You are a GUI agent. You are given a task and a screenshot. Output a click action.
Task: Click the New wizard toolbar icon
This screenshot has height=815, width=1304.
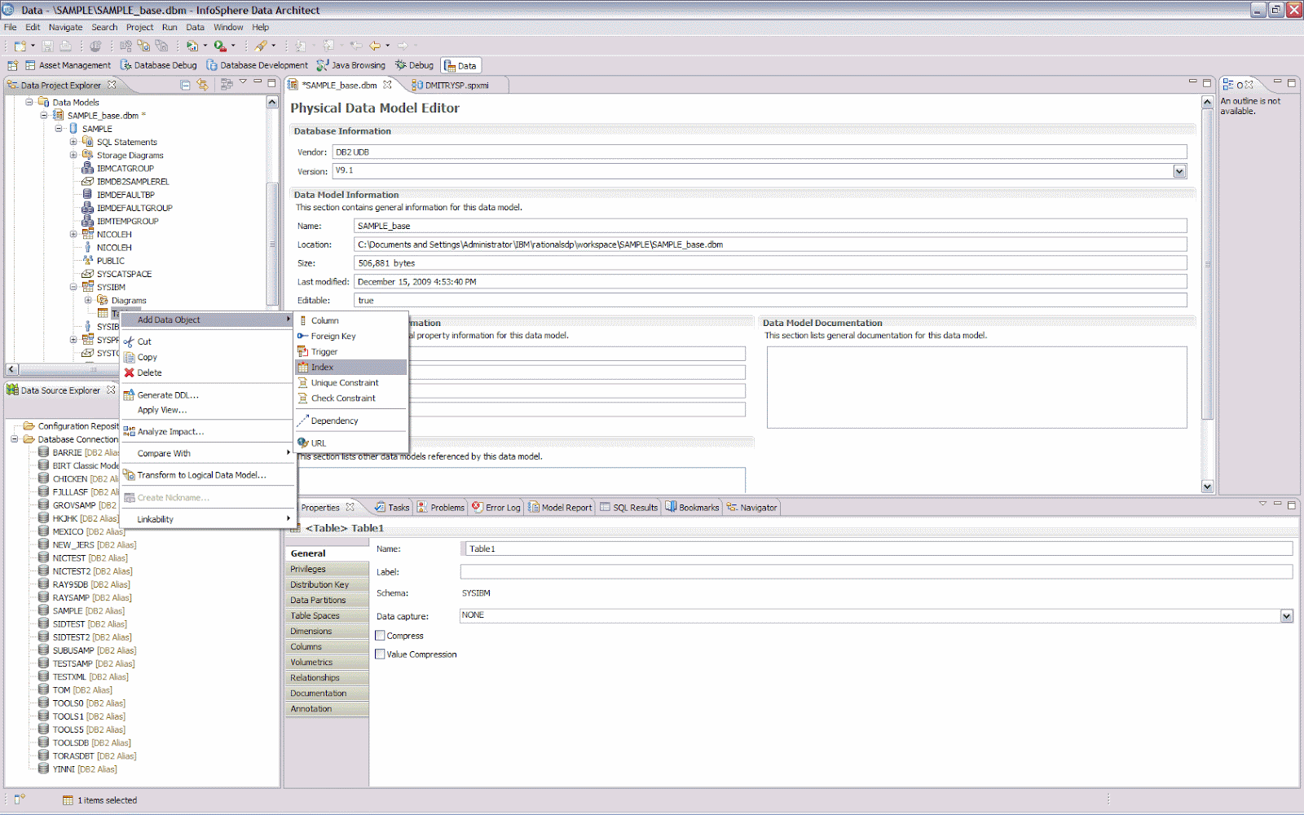click(x=20, y=46)
